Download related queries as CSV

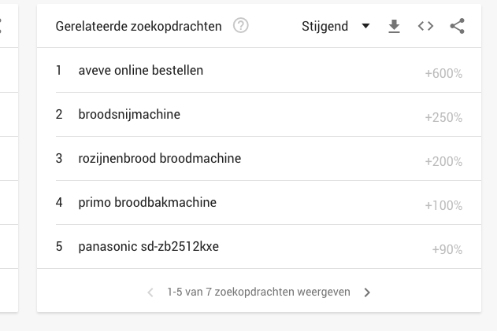pos(394,26)
